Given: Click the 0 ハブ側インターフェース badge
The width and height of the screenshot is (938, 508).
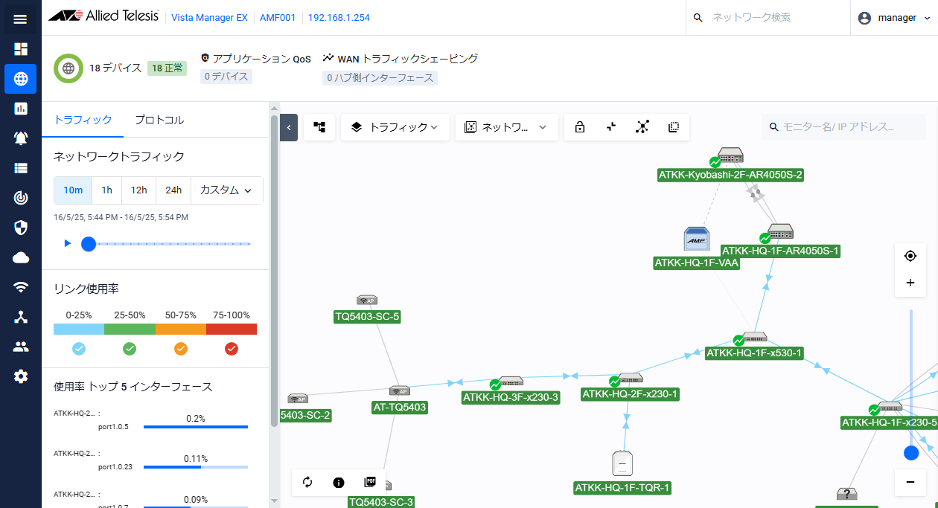Looking at the screenshot, I should pos(380,77).
